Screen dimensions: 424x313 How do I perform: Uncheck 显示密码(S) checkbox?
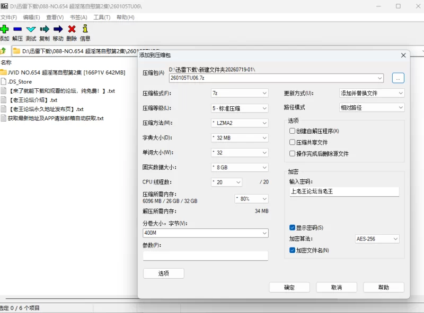click(292, 227)
